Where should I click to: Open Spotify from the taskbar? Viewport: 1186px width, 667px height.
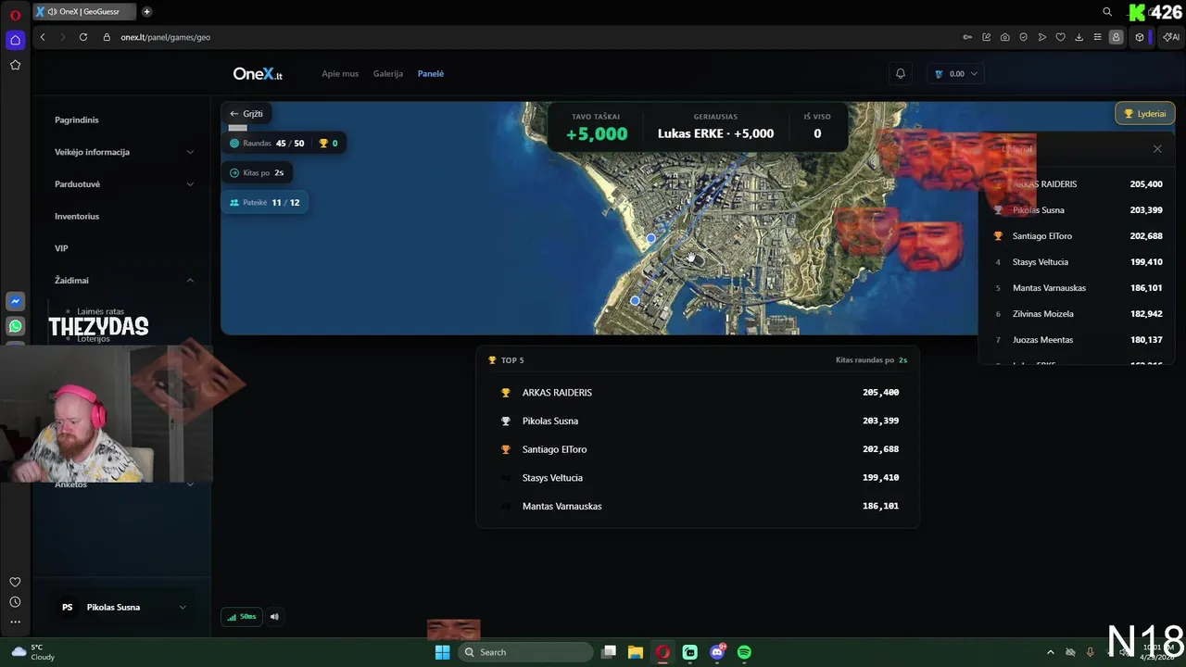744,652
